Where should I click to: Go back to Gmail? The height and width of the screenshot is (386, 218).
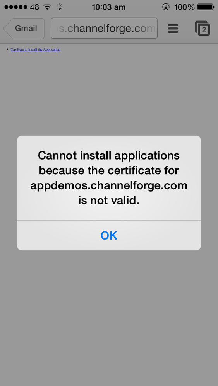(x=24, y=28)
